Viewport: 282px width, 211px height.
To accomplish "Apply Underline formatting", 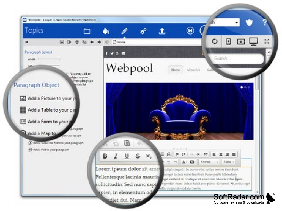I will point(127,156).
